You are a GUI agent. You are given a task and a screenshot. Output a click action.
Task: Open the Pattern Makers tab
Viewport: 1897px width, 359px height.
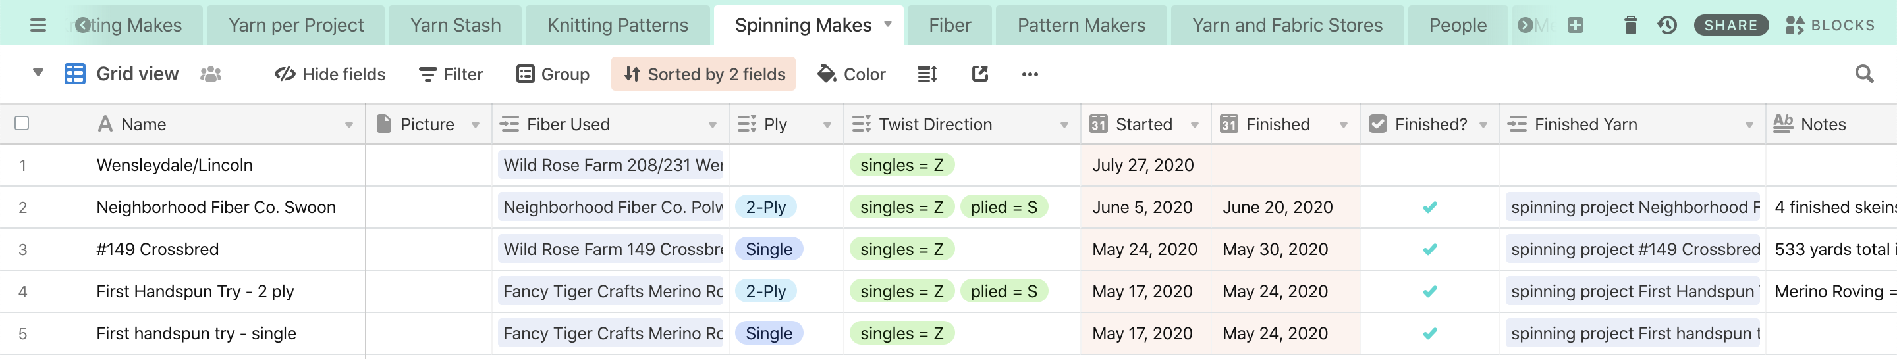pos(1081,26)
